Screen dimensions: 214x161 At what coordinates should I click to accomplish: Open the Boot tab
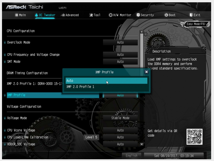click(x=170, y=15)
